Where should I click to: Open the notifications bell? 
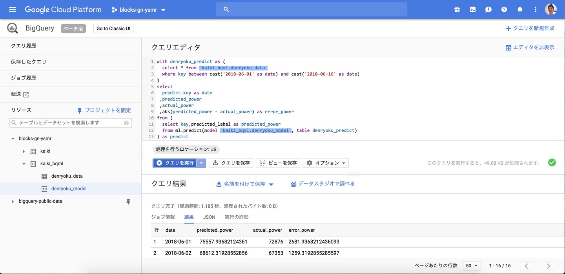520,9
